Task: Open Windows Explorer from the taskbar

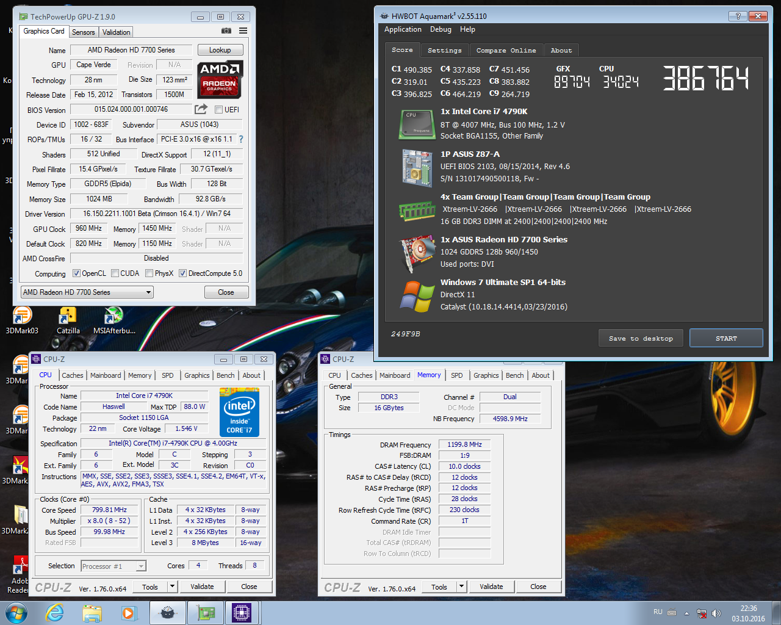Action: tap(92, 613)
